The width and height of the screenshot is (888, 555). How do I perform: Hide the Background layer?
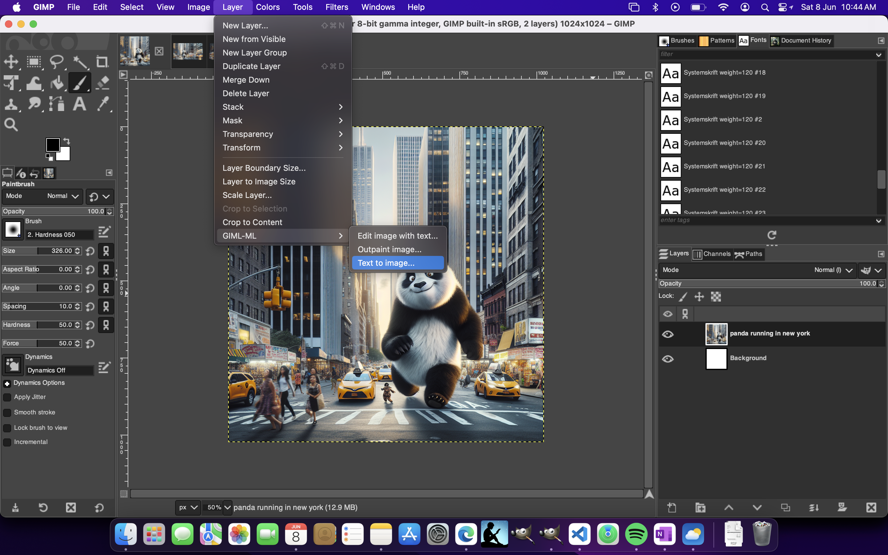668,359
